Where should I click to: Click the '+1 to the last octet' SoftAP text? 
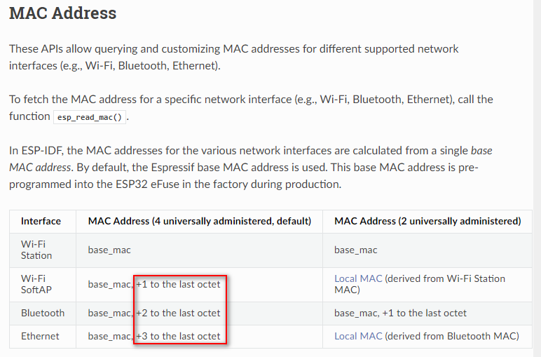178,284
